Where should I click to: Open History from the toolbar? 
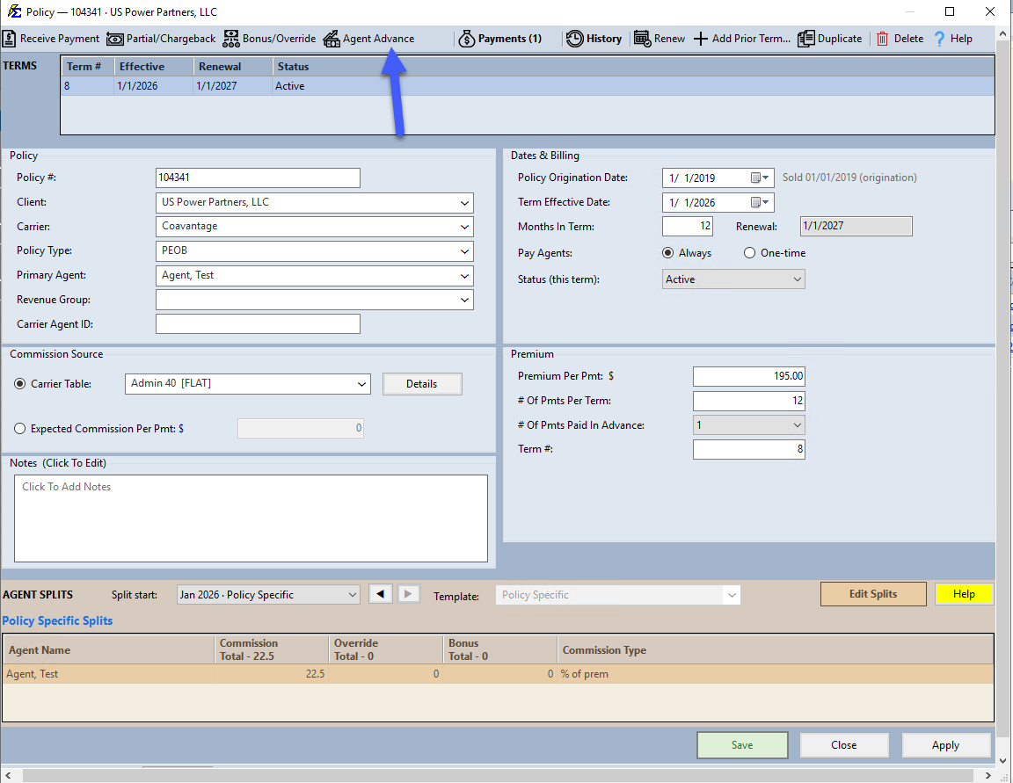coord(594,39)
